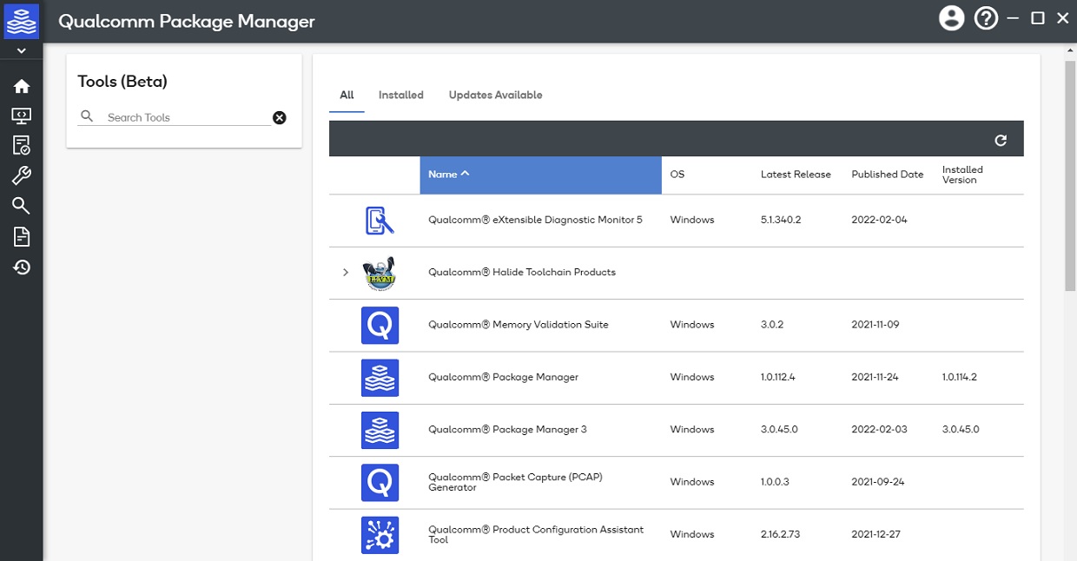This screenshot has width=1077, height=561.
Task: Click the document-with-checkmark sidebar icon
Action: coord(21,145)
